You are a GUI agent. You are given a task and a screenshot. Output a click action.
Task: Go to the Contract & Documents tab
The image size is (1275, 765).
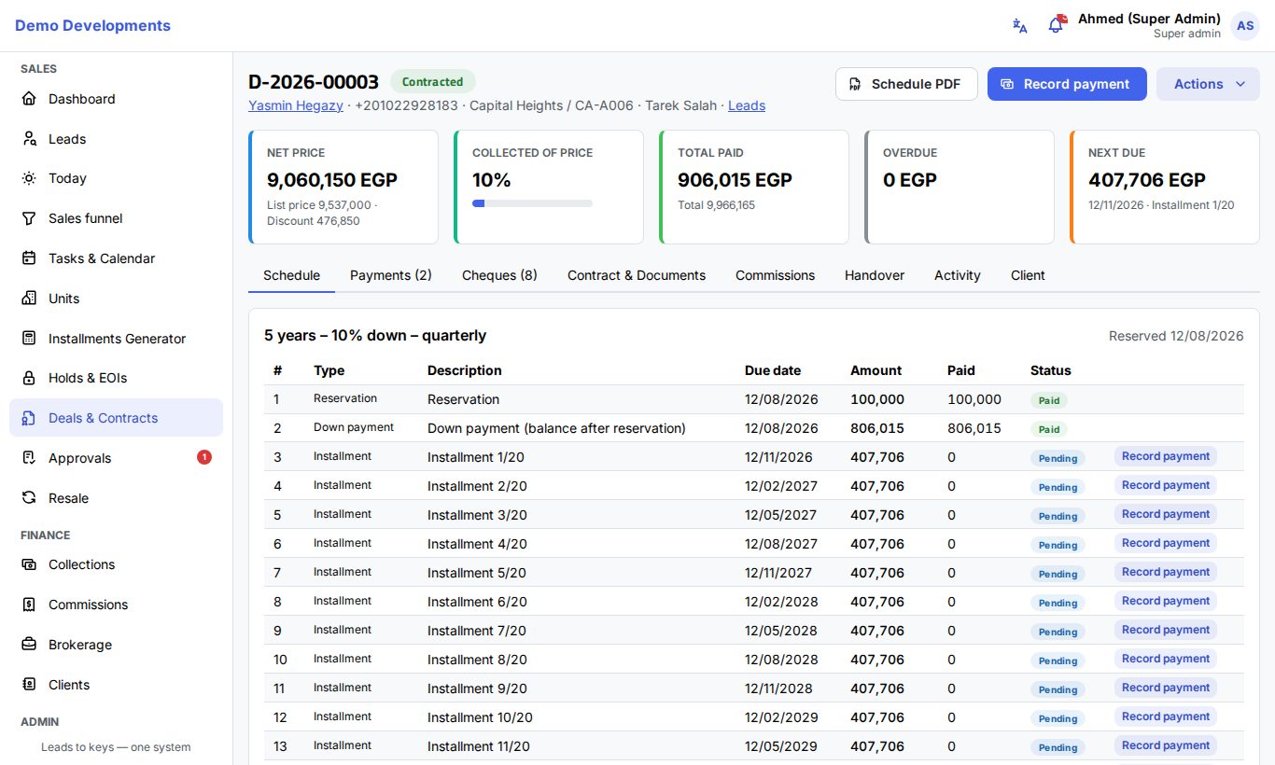pos(637,275)
